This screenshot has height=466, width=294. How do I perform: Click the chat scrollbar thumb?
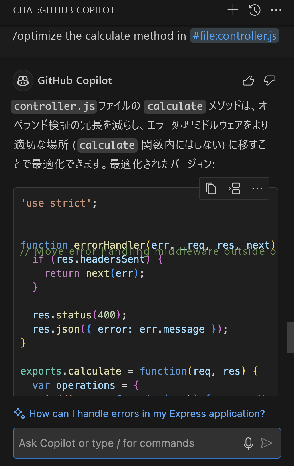point(290,337)
